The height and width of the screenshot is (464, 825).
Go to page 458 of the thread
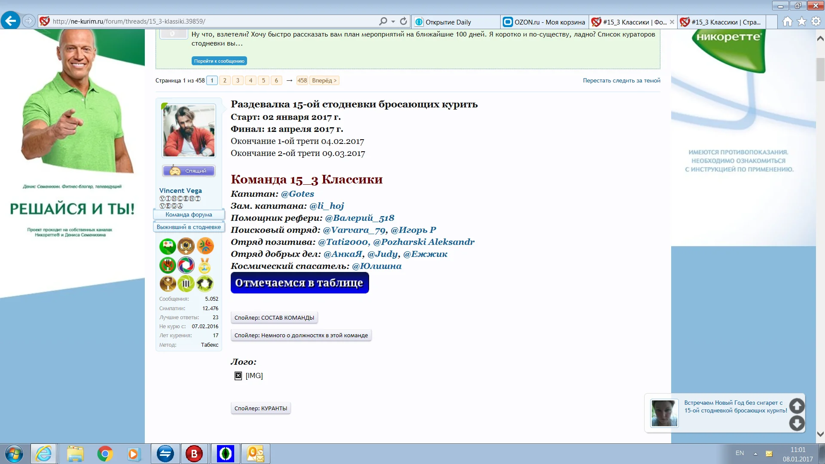[x=302, y=81]
